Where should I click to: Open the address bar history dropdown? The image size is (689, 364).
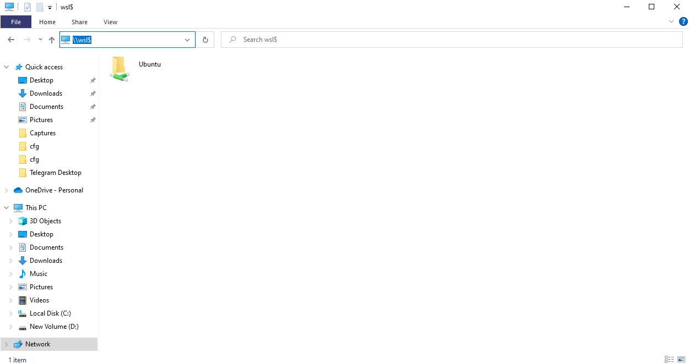(187, 40)
